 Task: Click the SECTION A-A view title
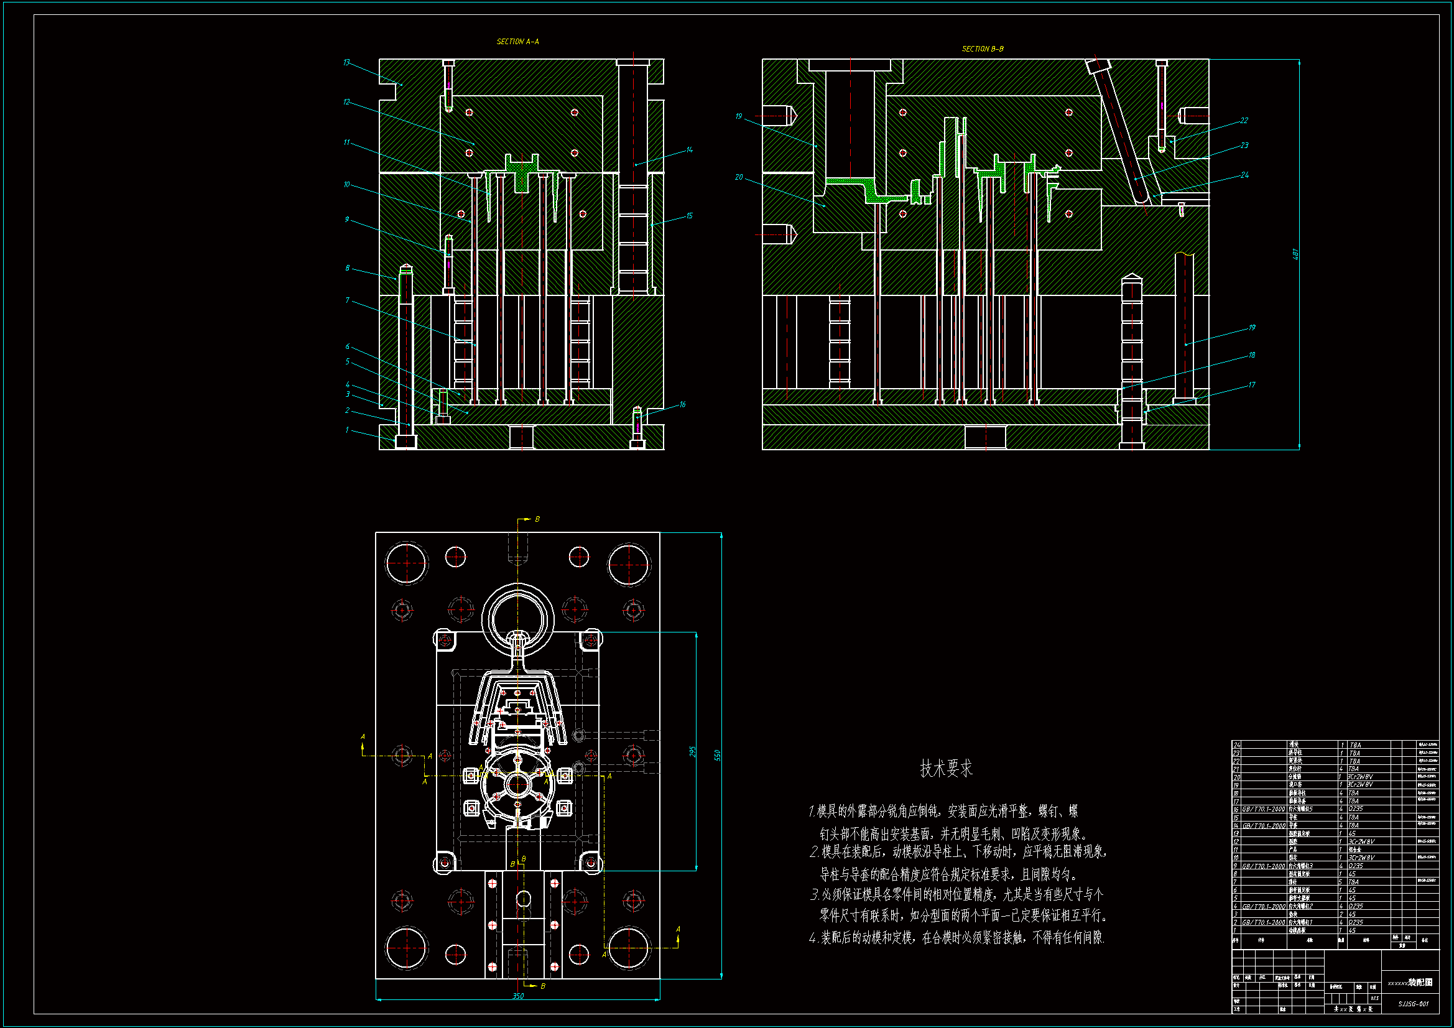tap(517, 42)
